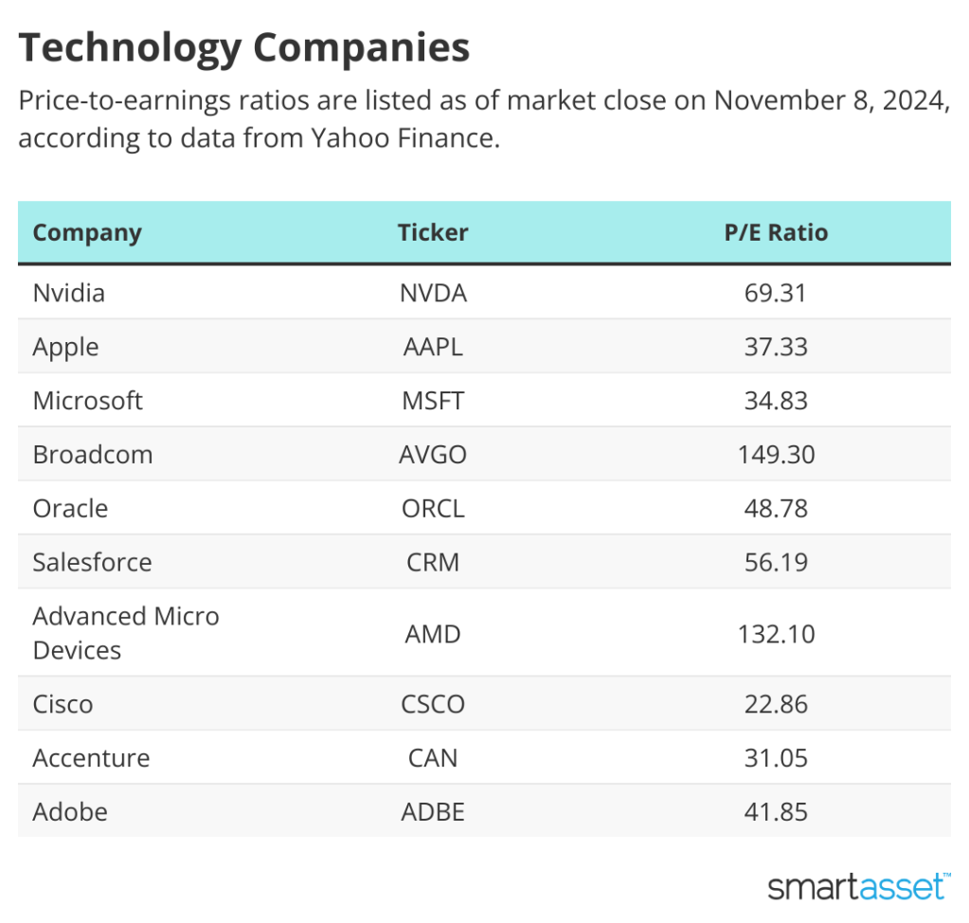Screen dimensions: 969x923
Task: Select the AAPL ticker cell
Action: tap(433, 347)
